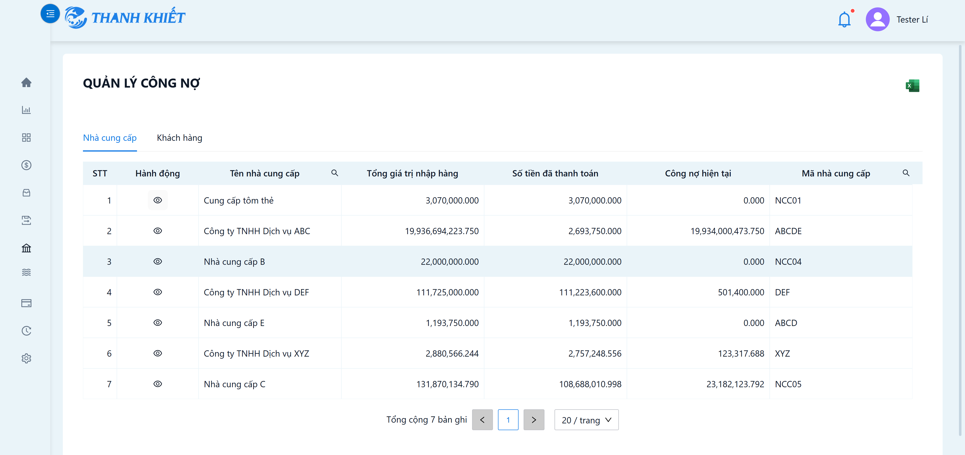The width and height of the screenshot is (965, 455).
Task: Switch to the Khách hàng tab
Action: point(179,138)
